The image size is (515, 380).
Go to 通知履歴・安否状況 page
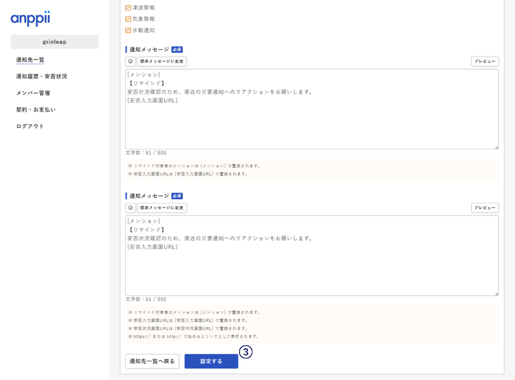[x=41, y=76]
